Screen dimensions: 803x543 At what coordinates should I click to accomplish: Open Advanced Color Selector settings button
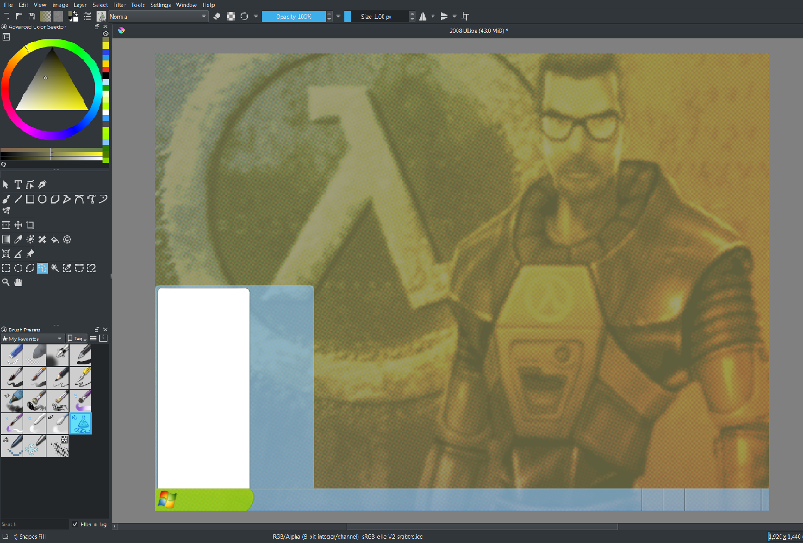[6, 37]
